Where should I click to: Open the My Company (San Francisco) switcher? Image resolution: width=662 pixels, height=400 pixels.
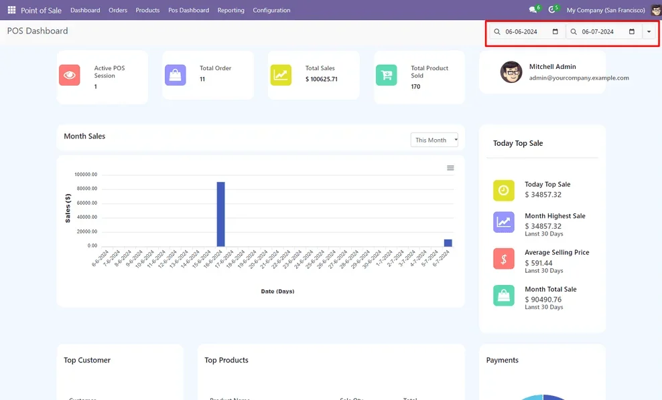605,10
